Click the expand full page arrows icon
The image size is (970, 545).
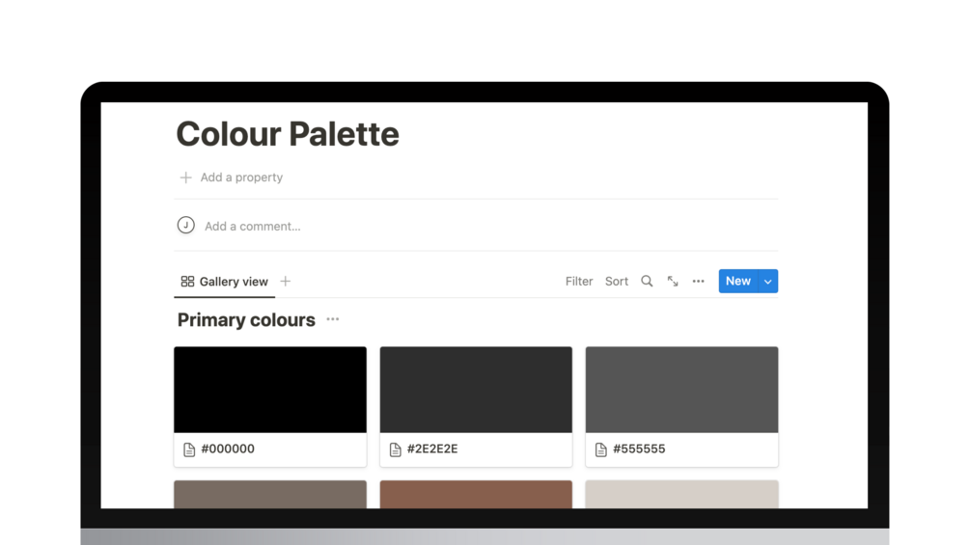673,282
